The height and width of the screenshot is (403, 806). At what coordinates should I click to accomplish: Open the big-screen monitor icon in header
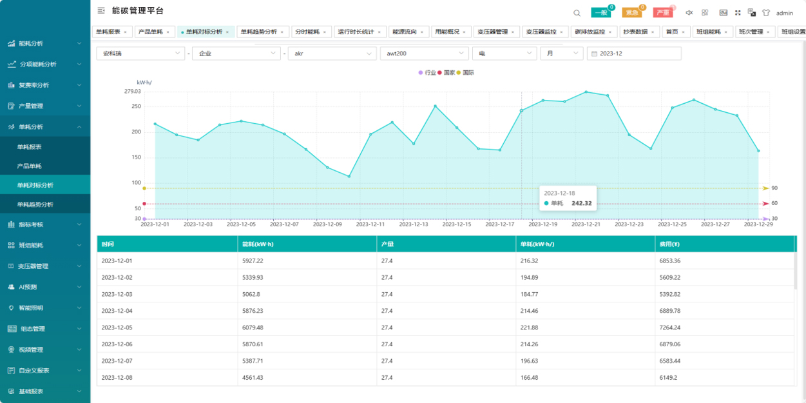(724, 13)
